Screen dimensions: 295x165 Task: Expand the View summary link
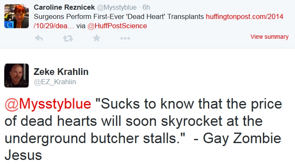[269, 37]
